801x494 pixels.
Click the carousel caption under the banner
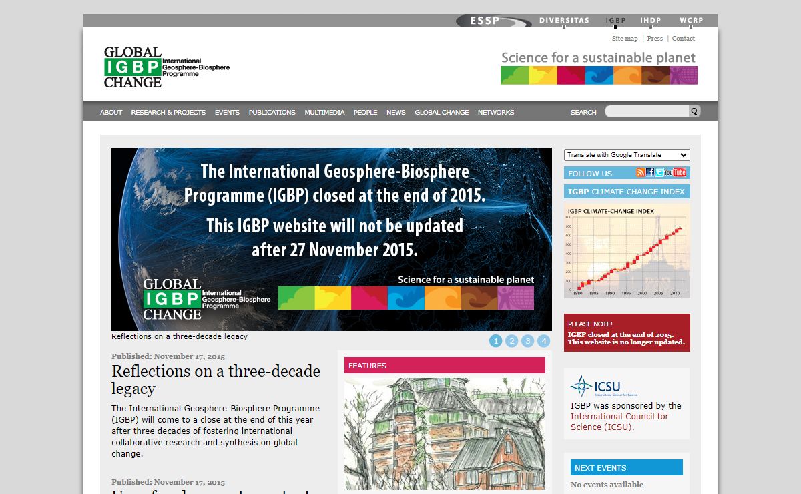click(180, 336)
